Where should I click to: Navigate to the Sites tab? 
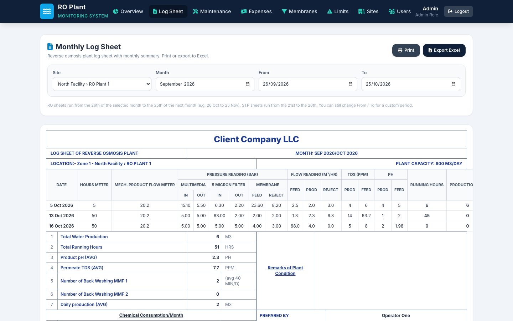pos(368,11)
